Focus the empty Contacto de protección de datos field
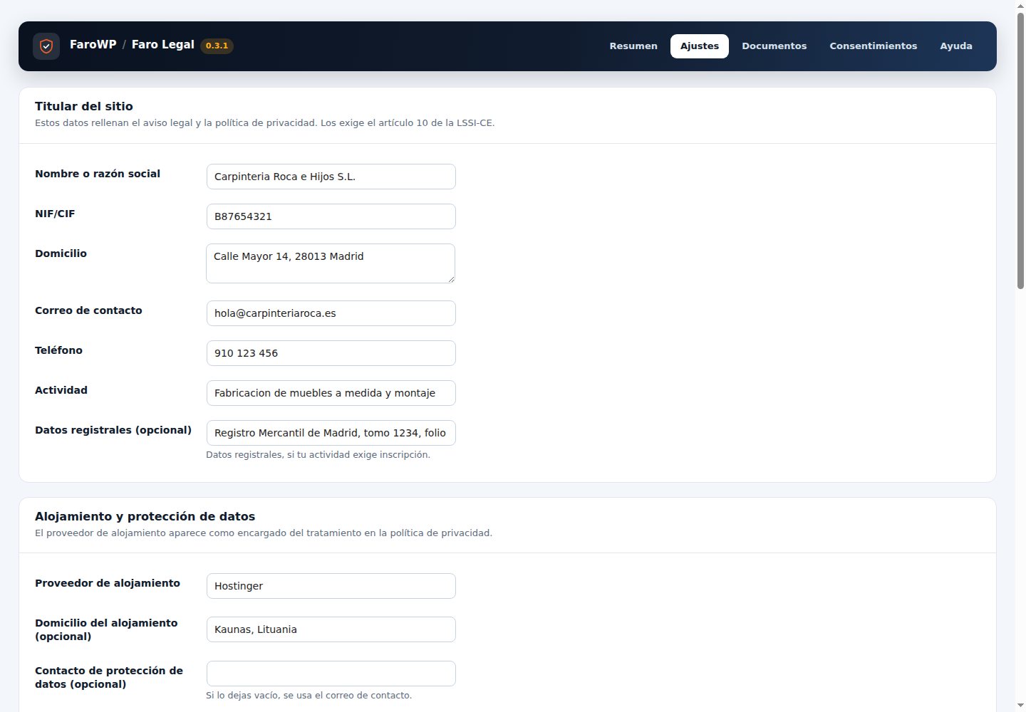The image size is (1026, 712). [331, 674]
